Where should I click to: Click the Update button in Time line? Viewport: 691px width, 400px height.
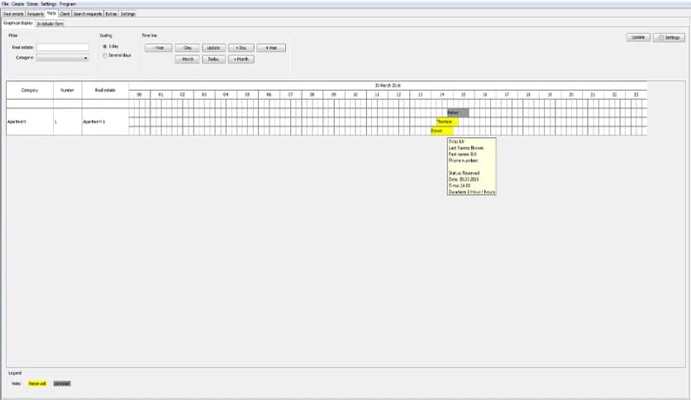point(214,48)
